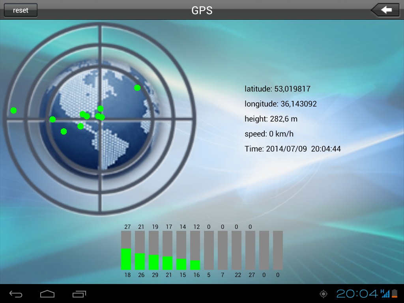This screenshot has width=404, height=303.
Task: Tap the latitude reading text
Action: (275, 89)
